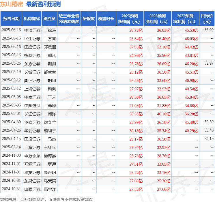Click the 34.86亿 forecast value
Screen dimensions: 215x202
coord(191,106)
